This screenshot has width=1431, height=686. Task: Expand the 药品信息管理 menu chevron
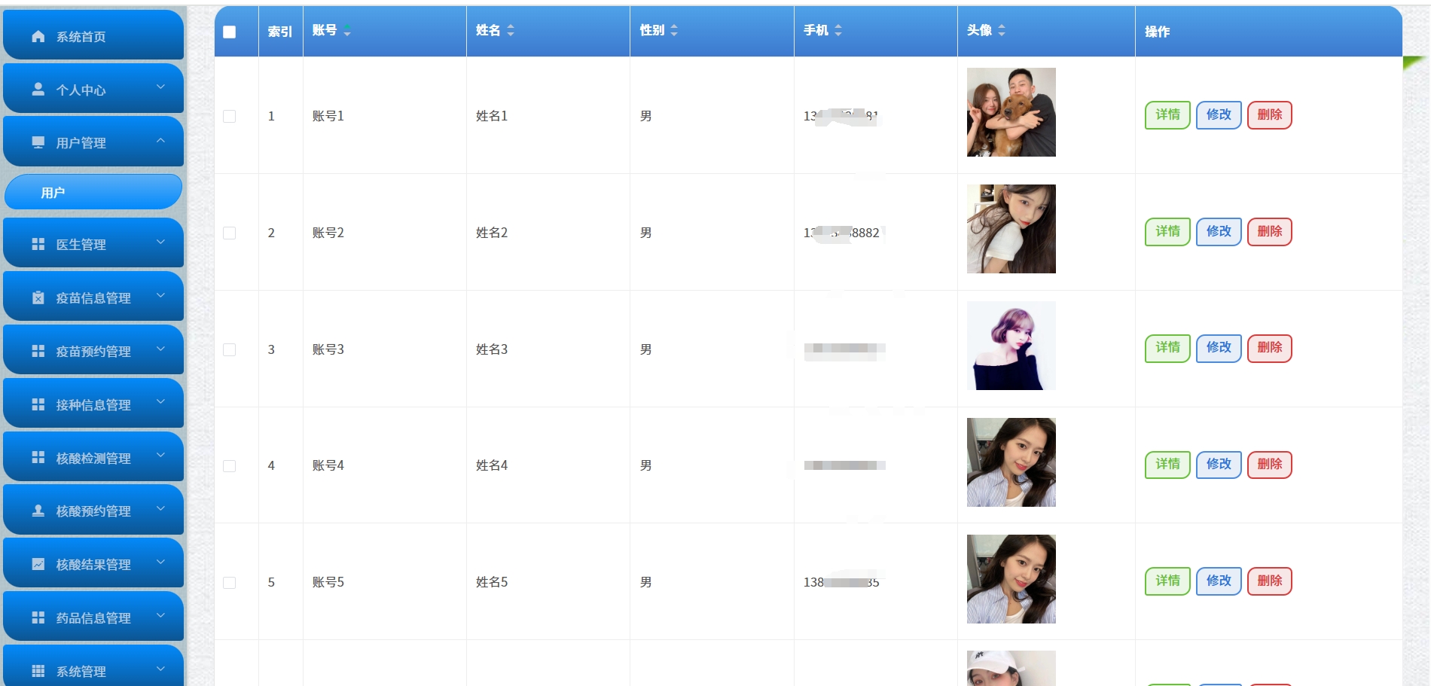click(x=160, y=615)
